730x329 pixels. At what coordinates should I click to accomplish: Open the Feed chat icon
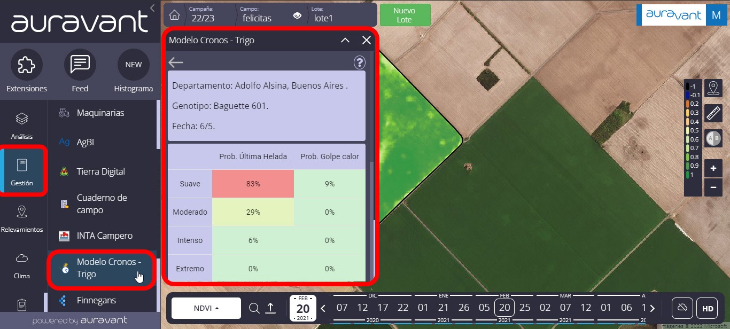coord(80,65)
